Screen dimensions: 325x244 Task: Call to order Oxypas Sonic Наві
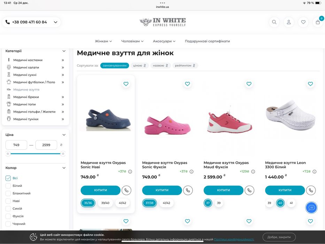pos(126,190)
